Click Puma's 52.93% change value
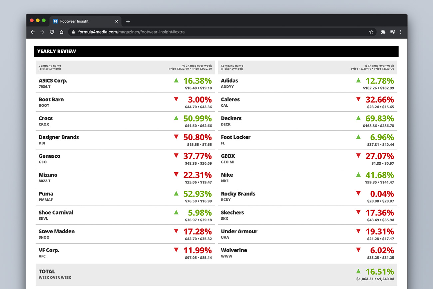Viewport: 433px width, 289px height. 198,194
